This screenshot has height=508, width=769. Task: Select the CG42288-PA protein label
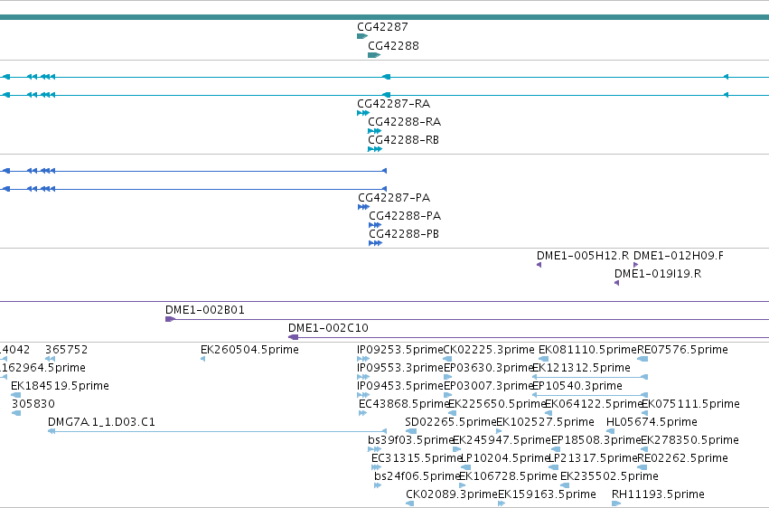point(405,216)
